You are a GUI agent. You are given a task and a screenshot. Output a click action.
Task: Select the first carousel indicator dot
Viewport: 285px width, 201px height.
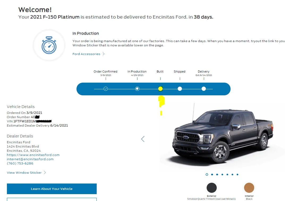207,174
